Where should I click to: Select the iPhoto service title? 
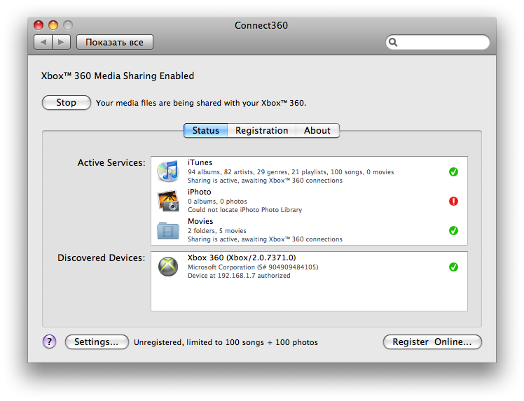pos(200,192)
